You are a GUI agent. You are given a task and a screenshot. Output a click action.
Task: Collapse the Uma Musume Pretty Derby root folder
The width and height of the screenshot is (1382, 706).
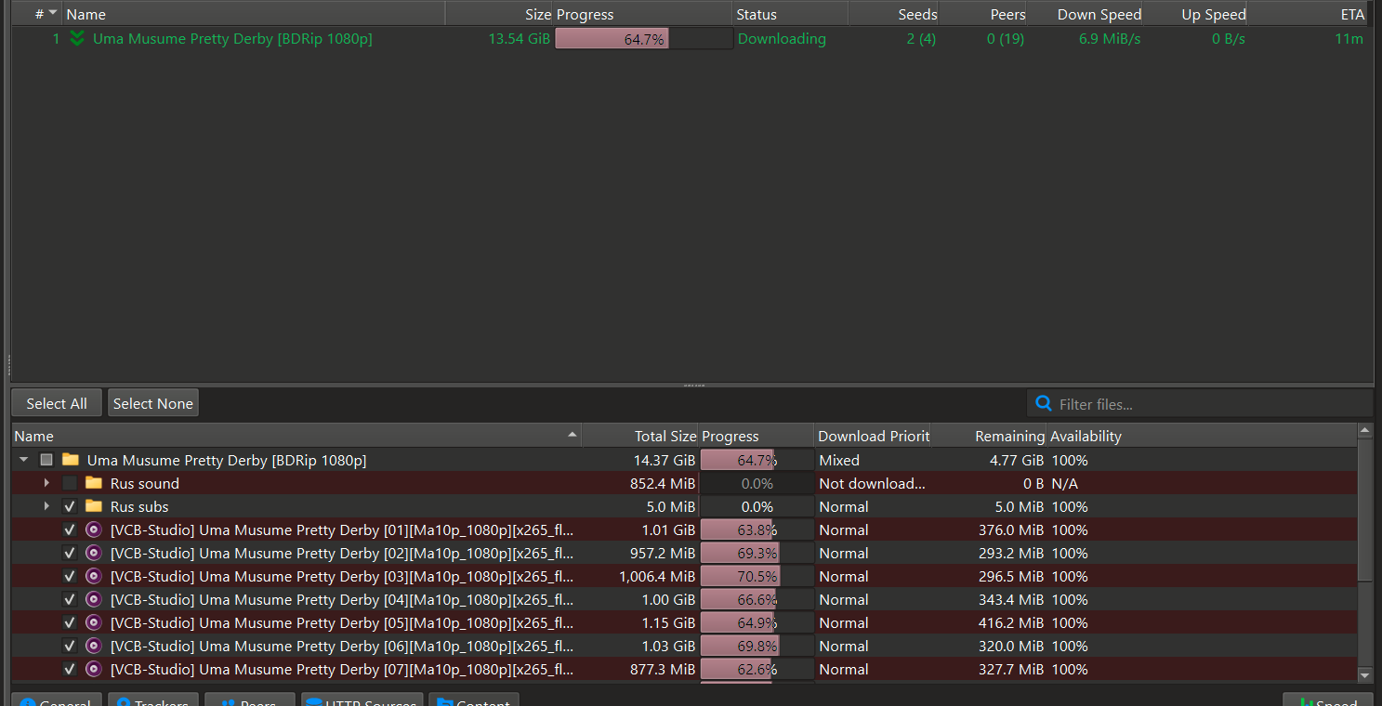[23, 460]
